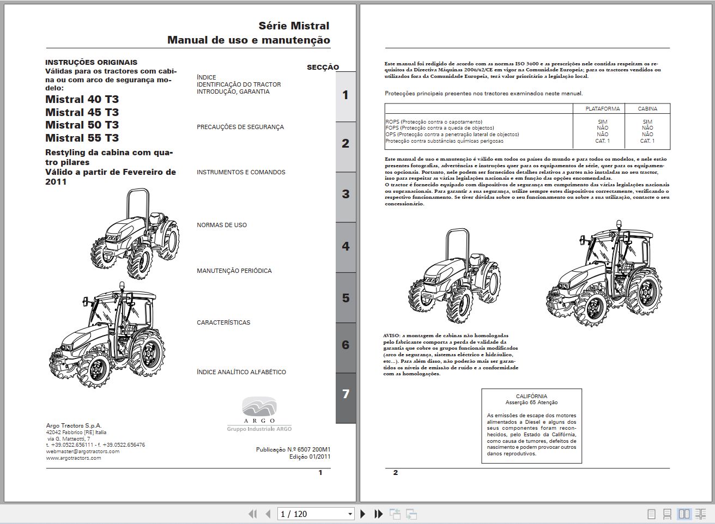715x524 pixels.
Task: Click the ÍNDICE line
Action: [207, 77]
